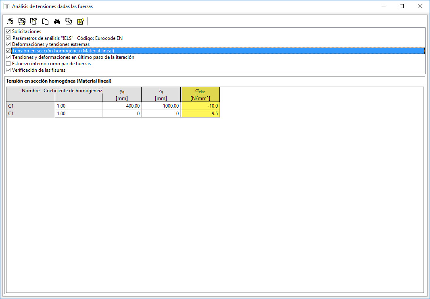
Task: Uncheck the Solicitaciones checkbox
Action: pyautogui.click(x=8, y=31)
